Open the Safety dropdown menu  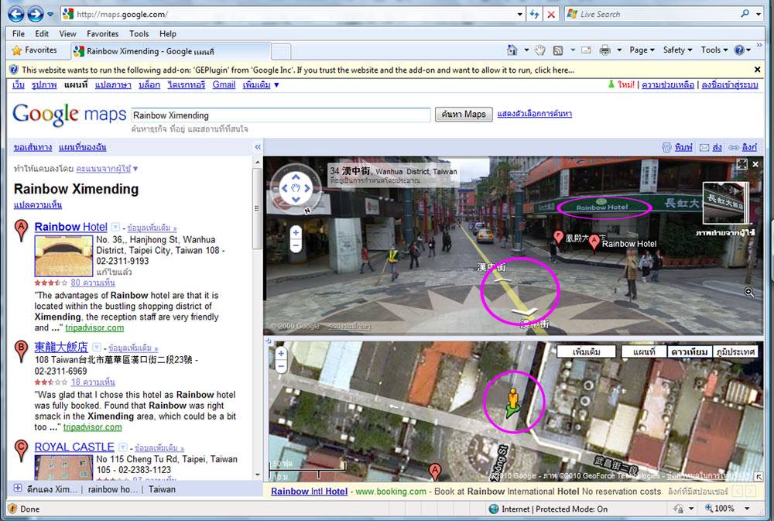pos(677,50)
